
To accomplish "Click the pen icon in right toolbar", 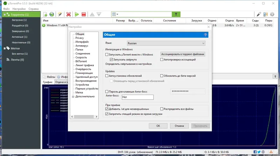I will click(259, 14).
